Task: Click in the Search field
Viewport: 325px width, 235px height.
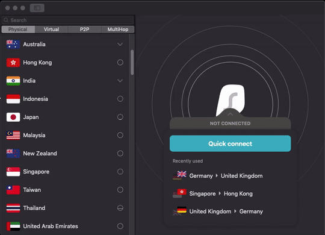Action: (x=68, y=20)
